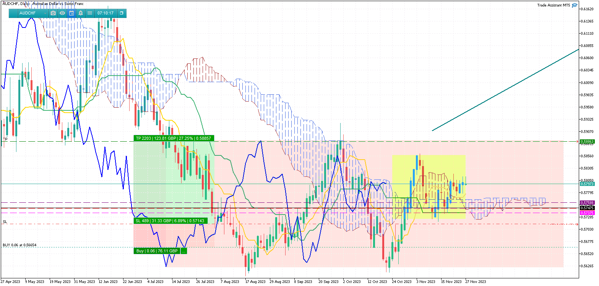The image size is (599, 286).
Task: Click the 27 Nov 2023 date marker
Action: click(475, 282)
